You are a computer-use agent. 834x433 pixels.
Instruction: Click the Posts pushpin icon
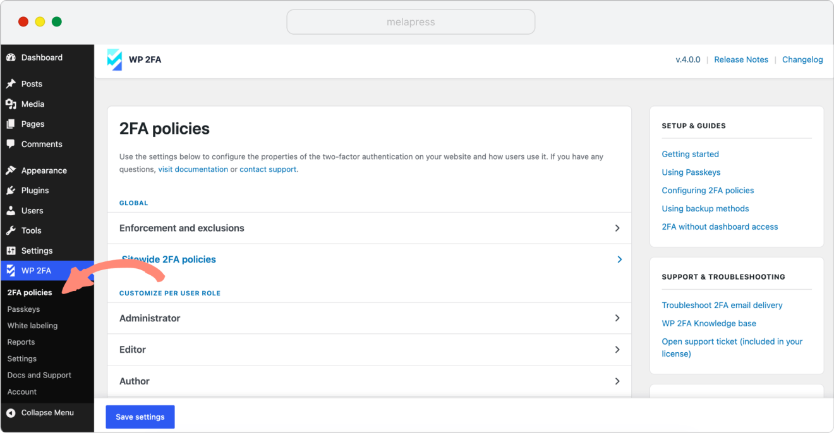point(11,84)
